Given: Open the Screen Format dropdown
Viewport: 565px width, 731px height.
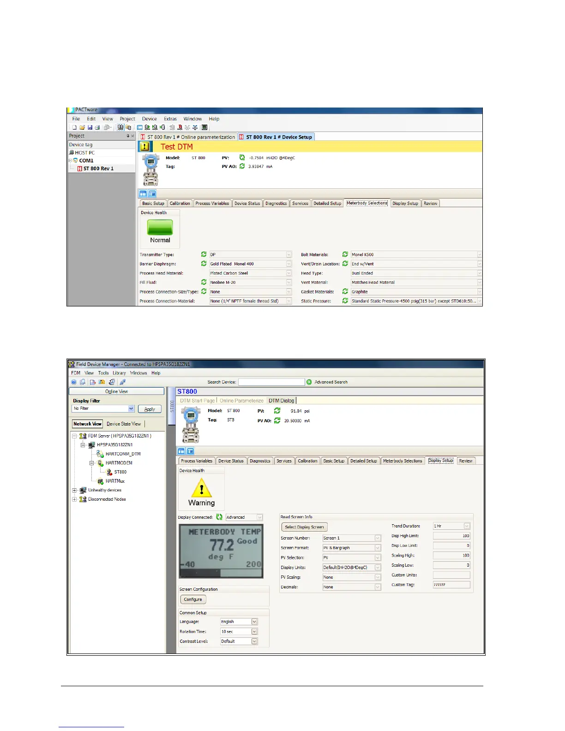Looking at the screenshot, I should pos(378,548).
